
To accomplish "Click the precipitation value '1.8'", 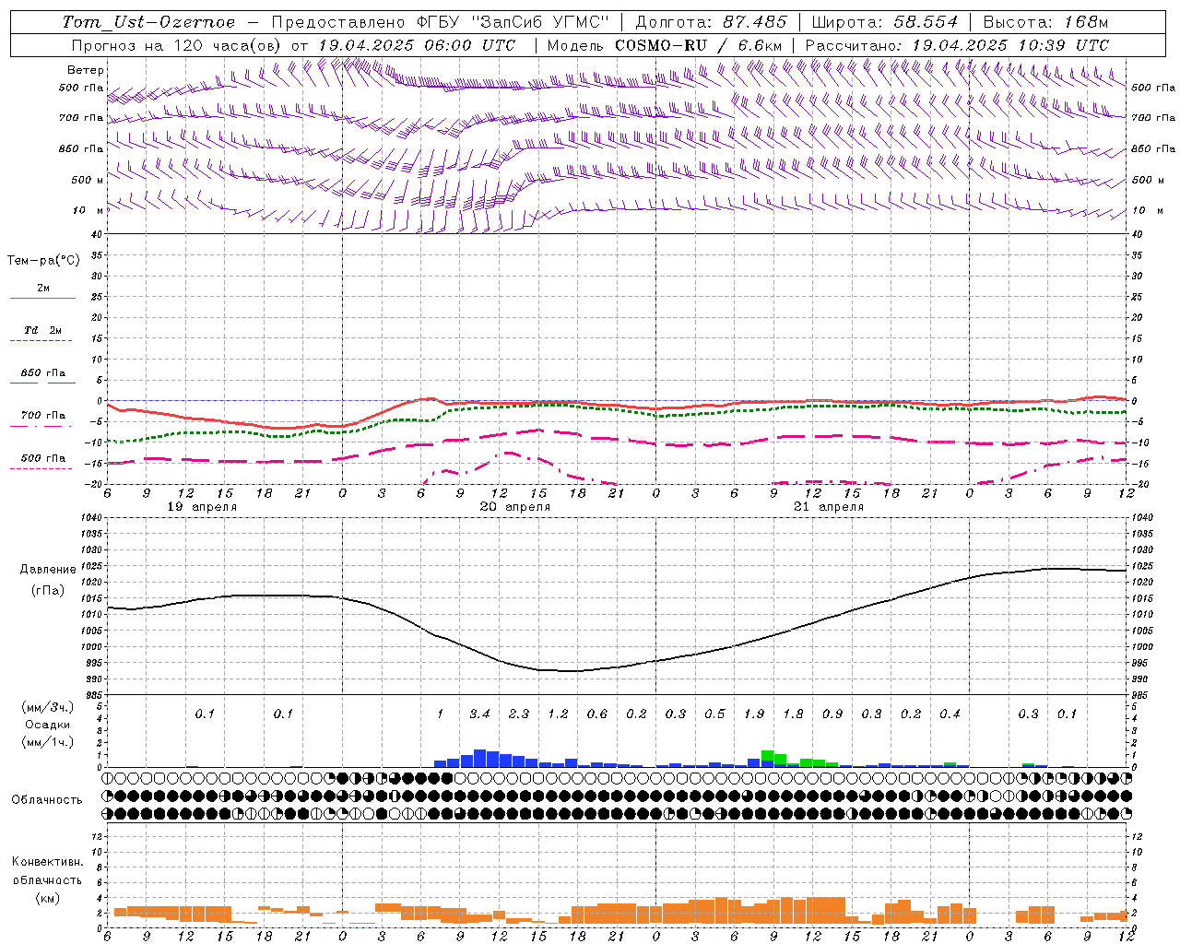I will 793,714.
